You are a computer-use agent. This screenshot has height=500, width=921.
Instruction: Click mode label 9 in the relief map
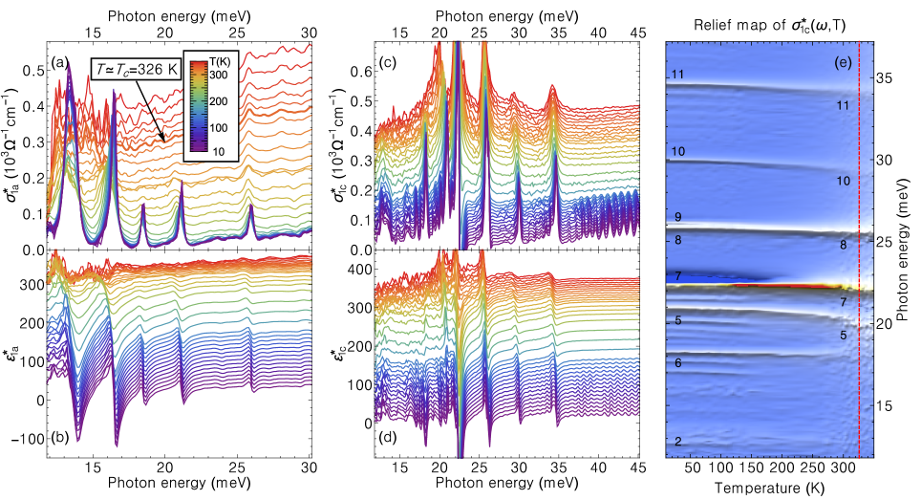tap(677, 217)
